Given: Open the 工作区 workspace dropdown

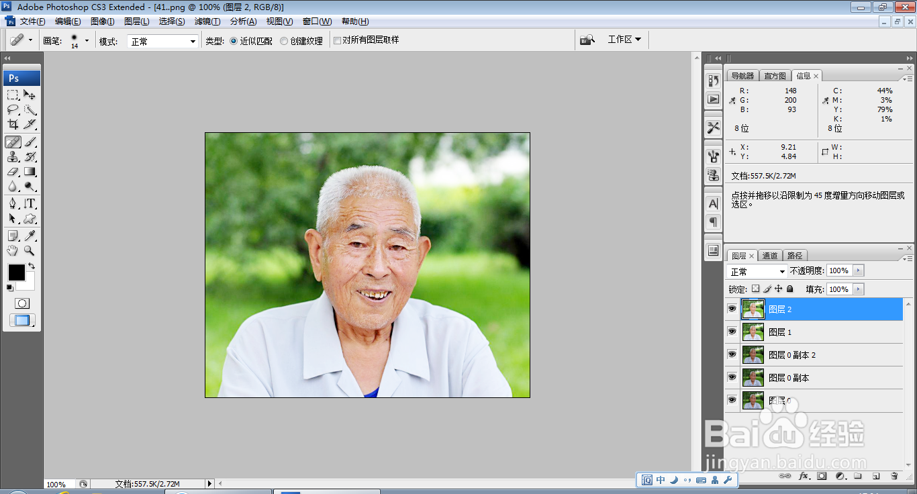Looking at the screenshot, I should click(x=624, y=40).
